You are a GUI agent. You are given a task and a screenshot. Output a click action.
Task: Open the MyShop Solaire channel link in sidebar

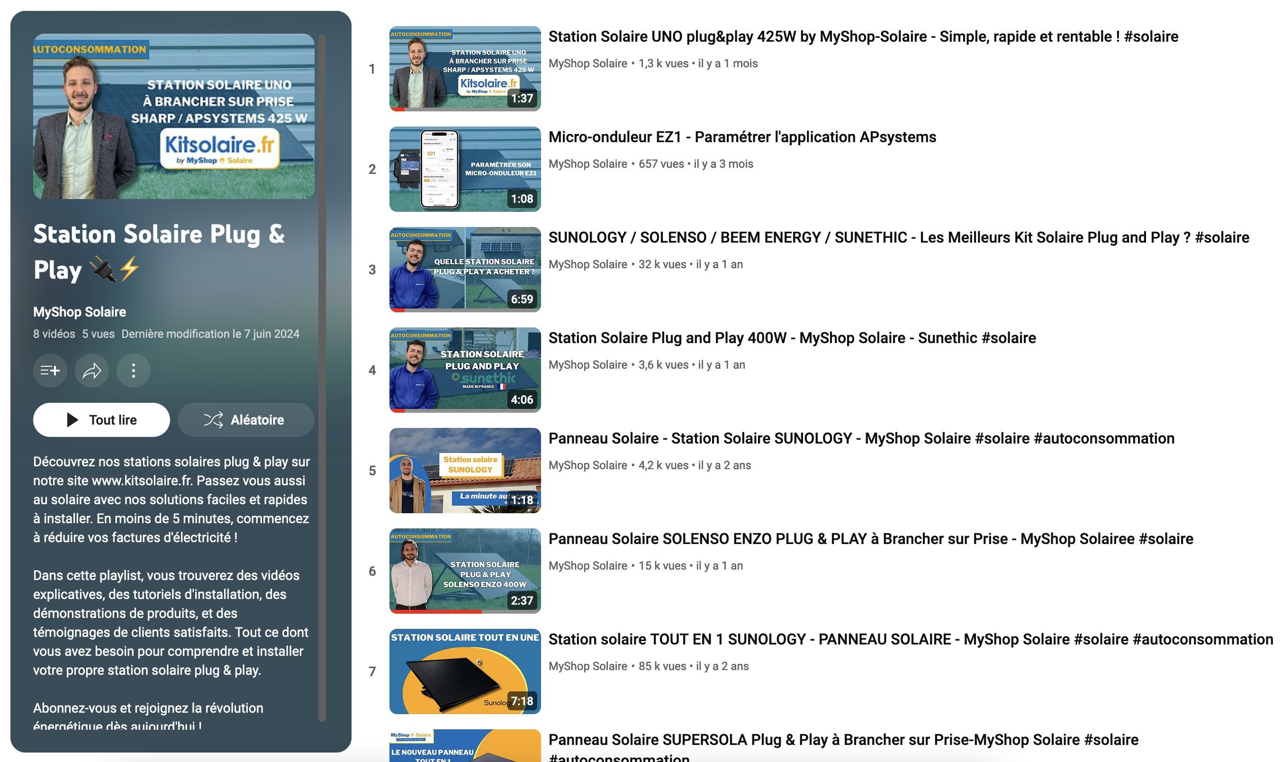80,312
